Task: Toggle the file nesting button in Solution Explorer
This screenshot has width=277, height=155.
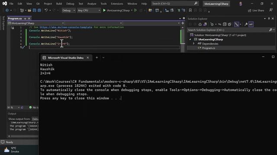Action: pyautogui.click(x=236, y=24)
